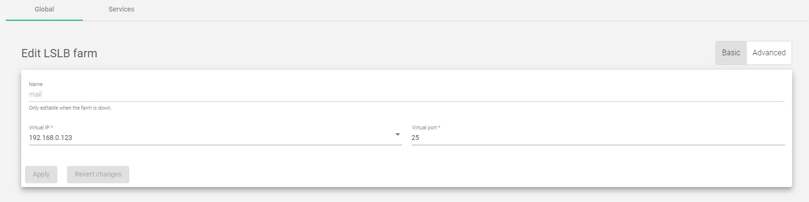Switch to Advanced view mode
The height and width of the screenshot is (202, 809).
coord(769,53)
